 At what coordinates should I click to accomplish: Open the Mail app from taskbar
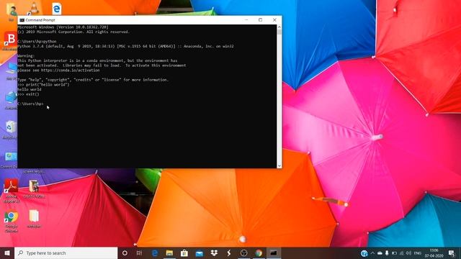[200, 253]
